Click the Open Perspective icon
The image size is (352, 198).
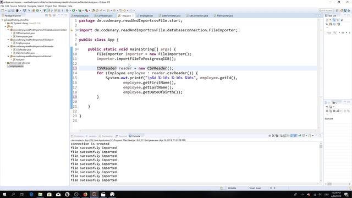tap(337, 10)
